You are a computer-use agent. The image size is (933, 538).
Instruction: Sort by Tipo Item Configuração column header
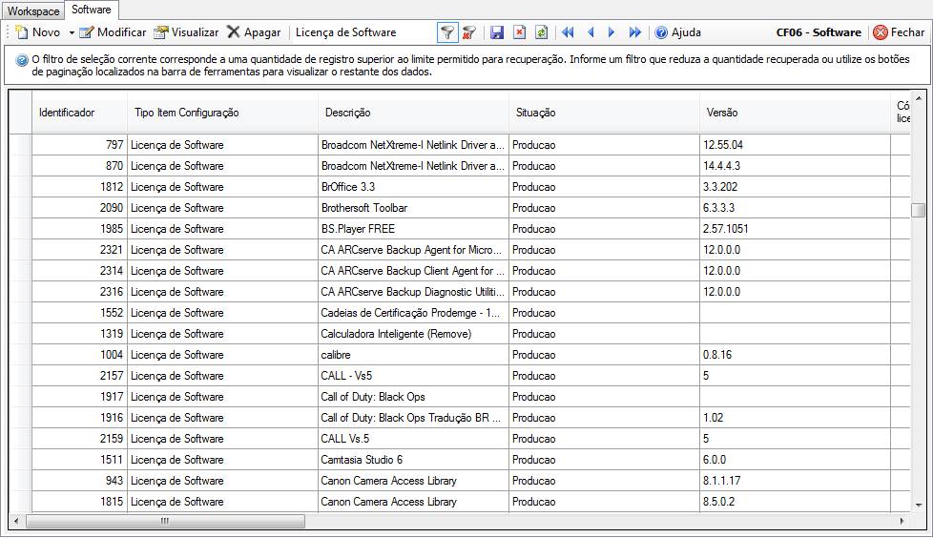[222, 112]
